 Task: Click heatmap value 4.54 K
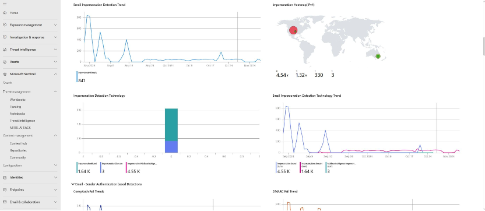coord(282,75)
